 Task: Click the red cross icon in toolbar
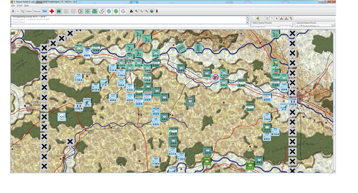[x=52, y=11]
